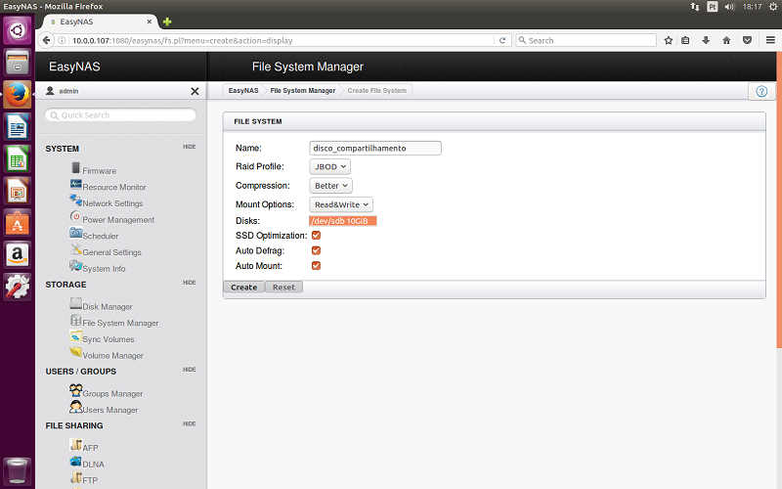Open Ubuntu Dash search button
This screenshot has width=782, height=489.
(x=18, y=31)
